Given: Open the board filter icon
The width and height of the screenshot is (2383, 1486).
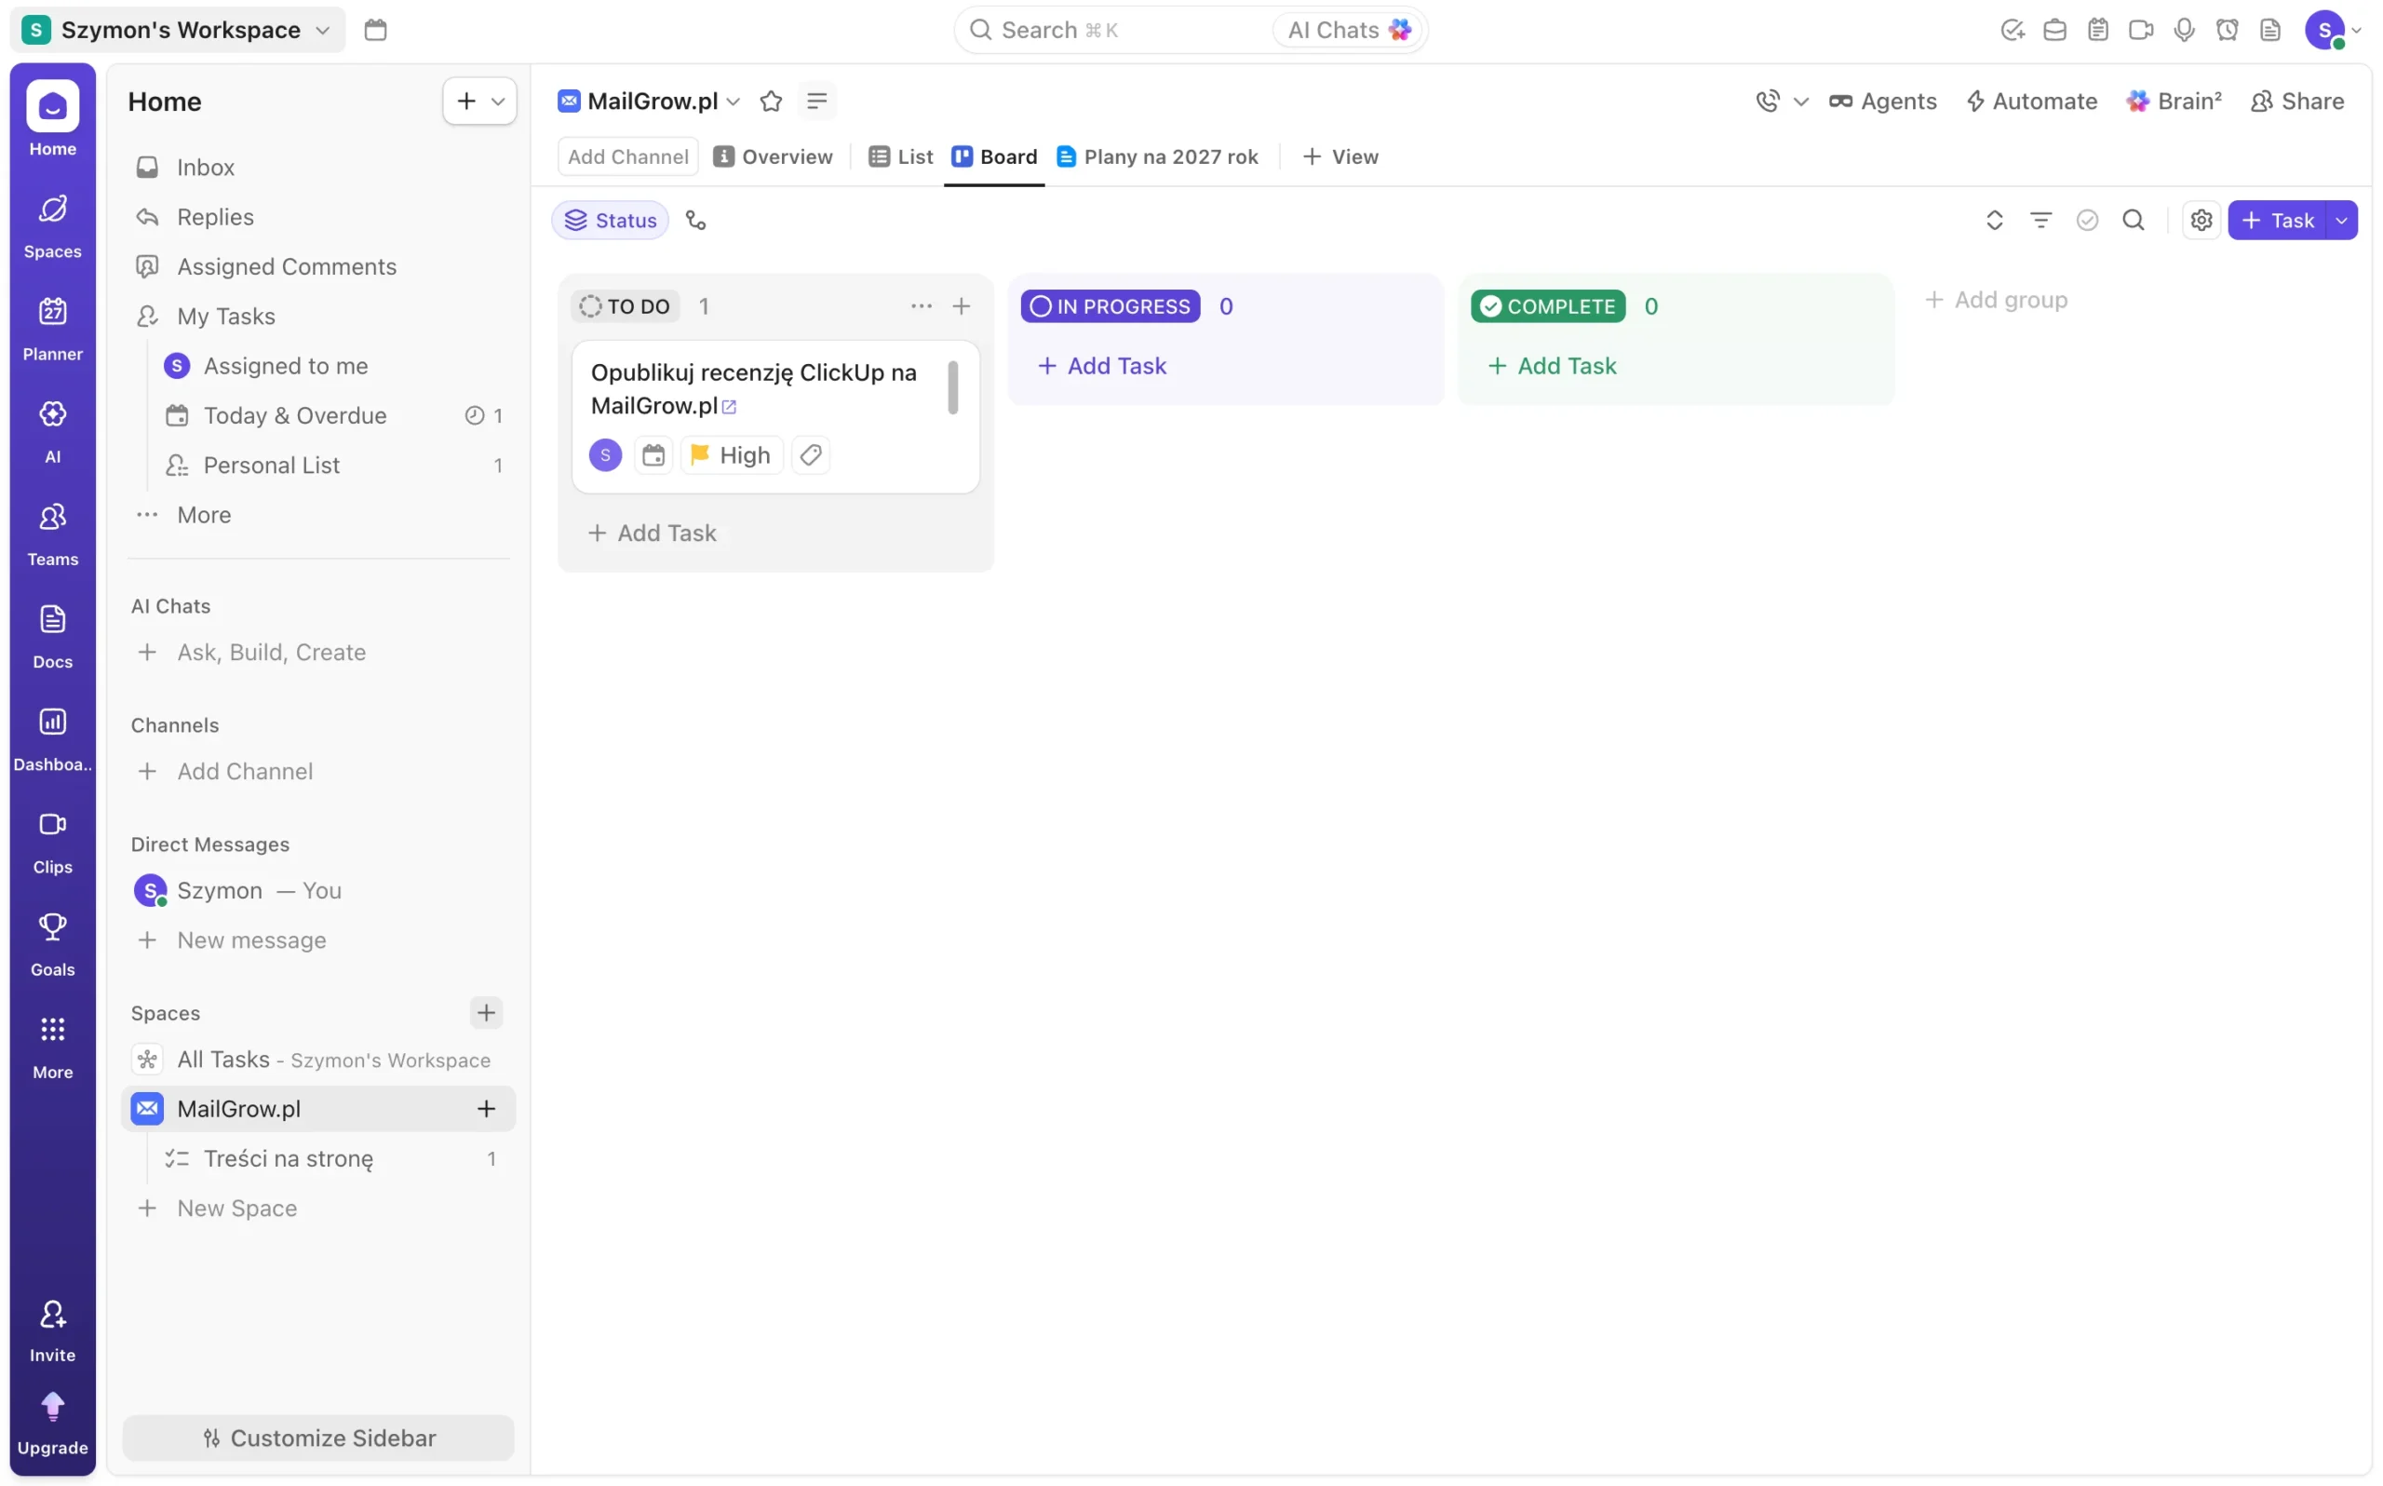Looking at the screenshot, I should click(x=2040, y=220).
